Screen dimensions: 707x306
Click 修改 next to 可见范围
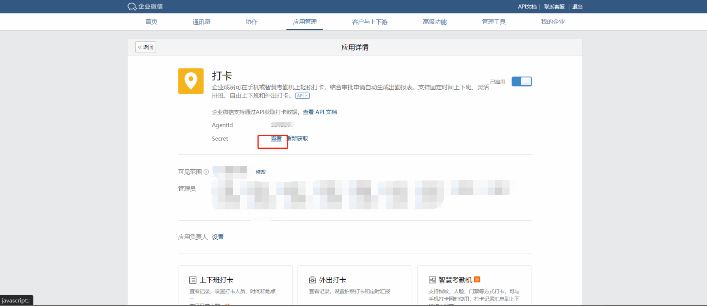pyautogui.click(x=261, y=172)
